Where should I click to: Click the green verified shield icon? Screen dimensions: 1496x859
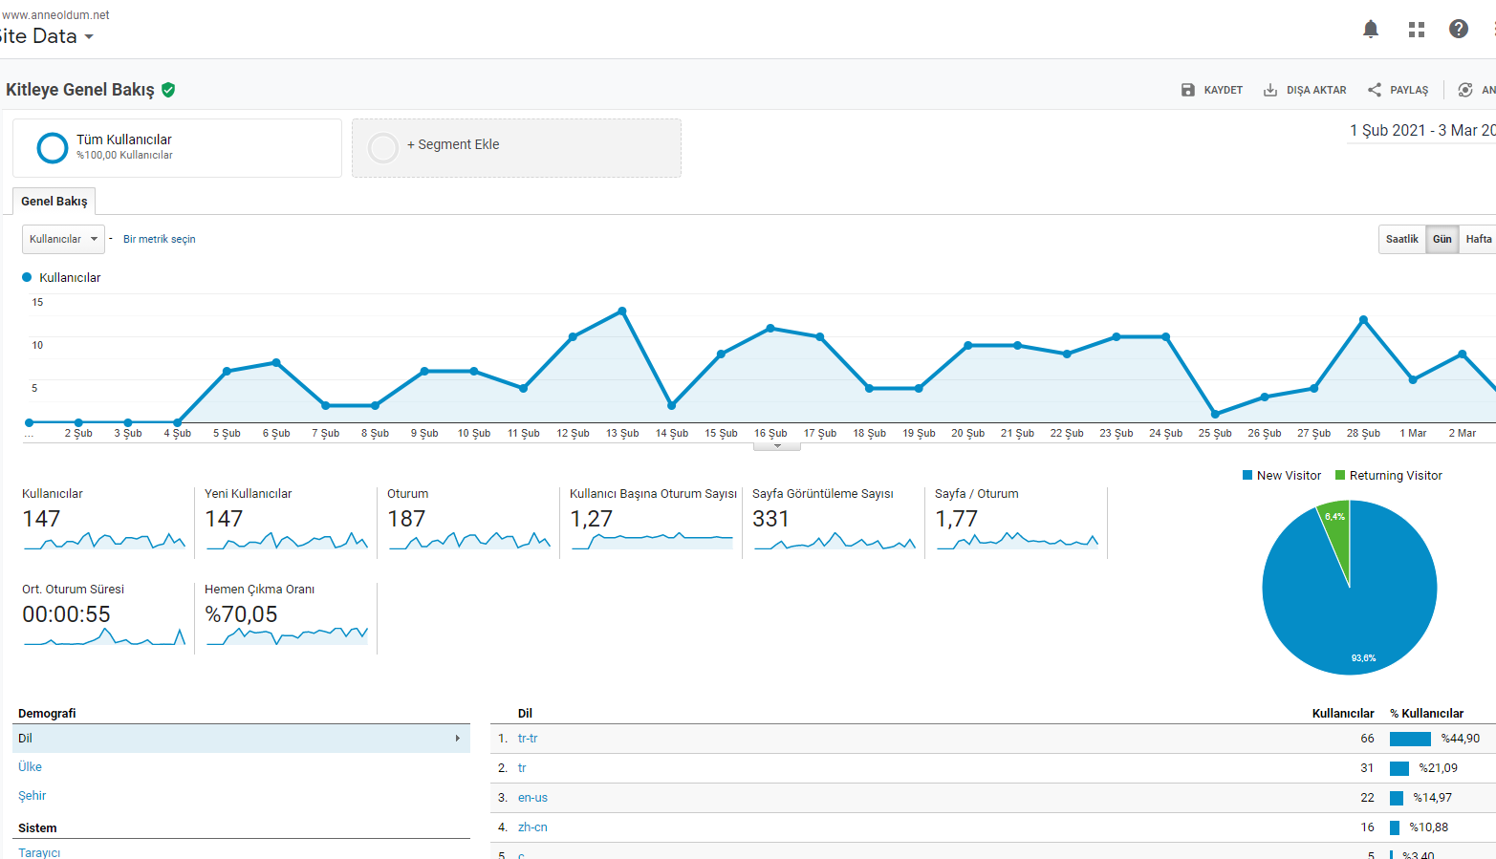[168, 90]
